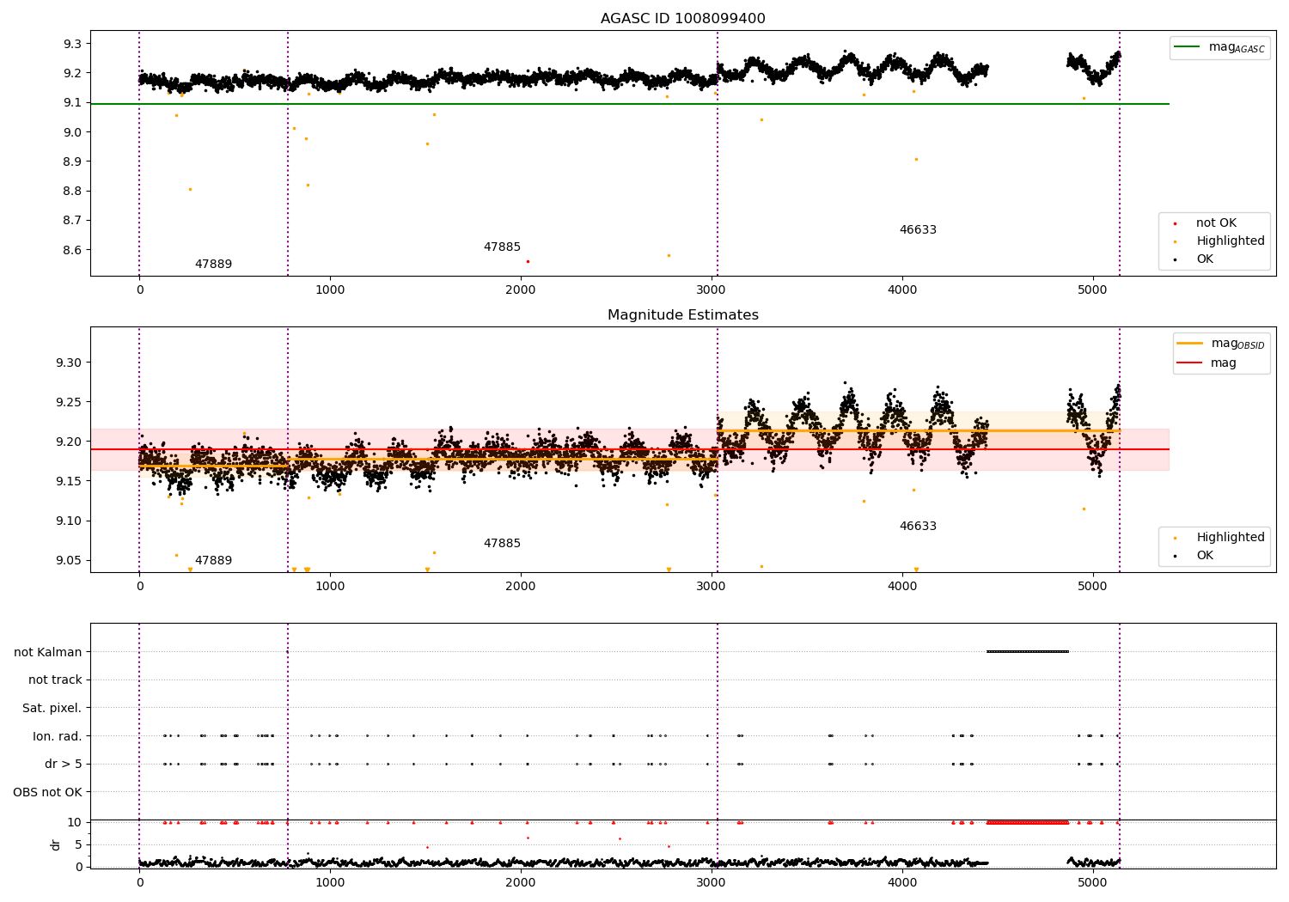The width and height of the screenshot is (1289, 902).
Task: Click the 'Ion. rad.' row label
Action: pyautogui.click(x=58, y=736)
